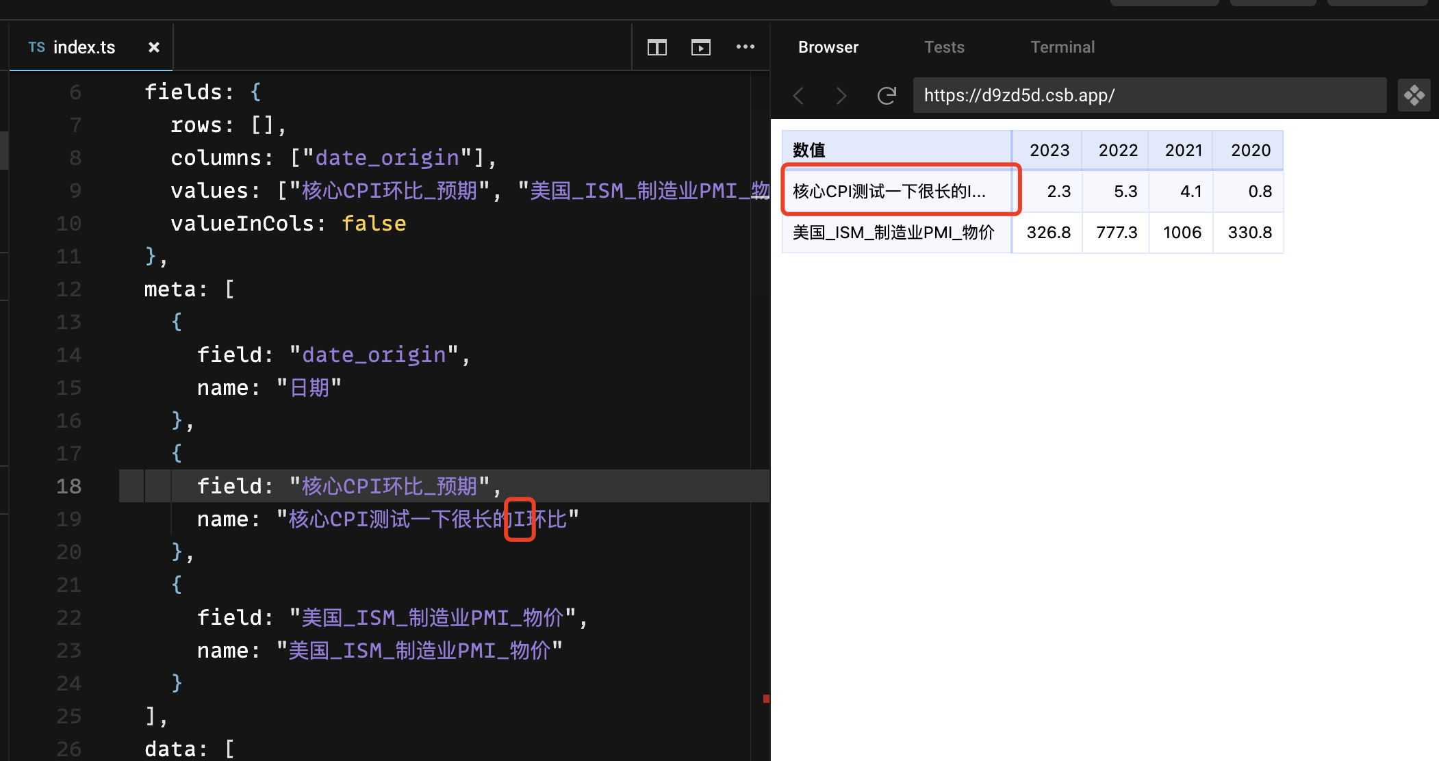Click the highlighted 核心CPI row label cell
Image resolution: width=1439 pixels, height=761 pixels.
pos(890,192)
